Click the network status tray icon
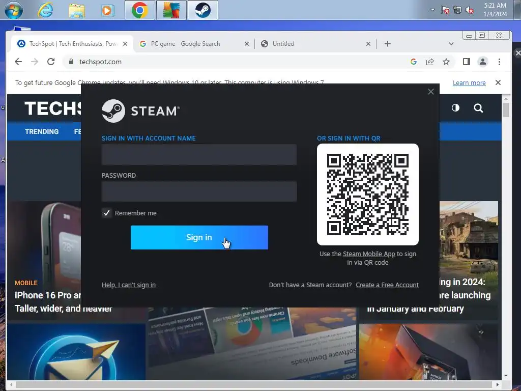The height and width of the screenshot is (391, 521). pos(457,10)
